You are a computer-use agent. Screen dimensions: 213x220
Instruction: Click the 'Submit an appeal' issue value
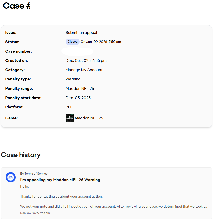[x=81, y=33]
